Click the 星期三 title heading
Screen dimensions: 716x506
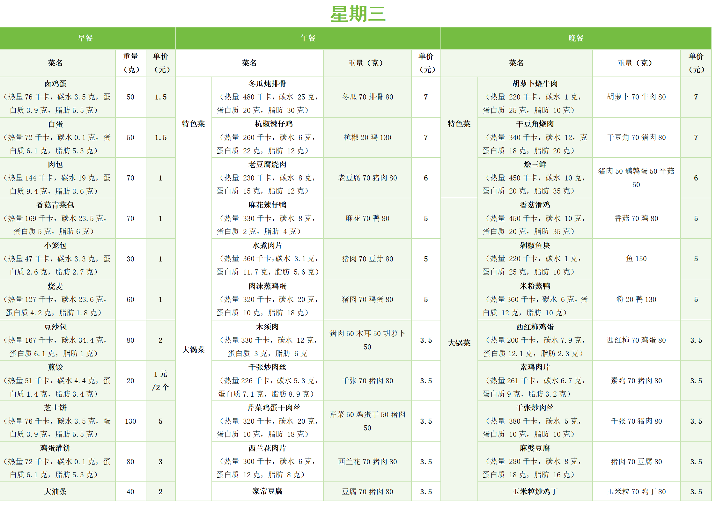(x=358, y=14)
